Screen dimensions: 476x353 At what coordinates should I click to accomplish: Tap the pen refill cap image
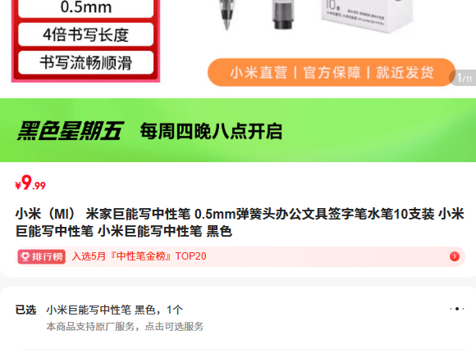[x=283, y=15]
